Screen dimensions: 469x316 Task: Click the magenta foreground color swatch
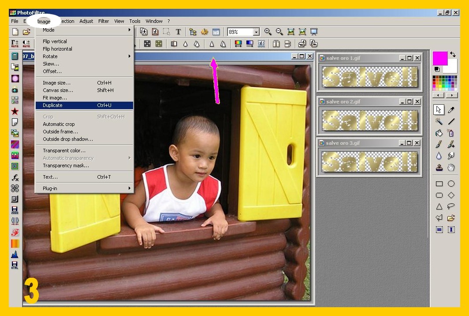point(439,58)
